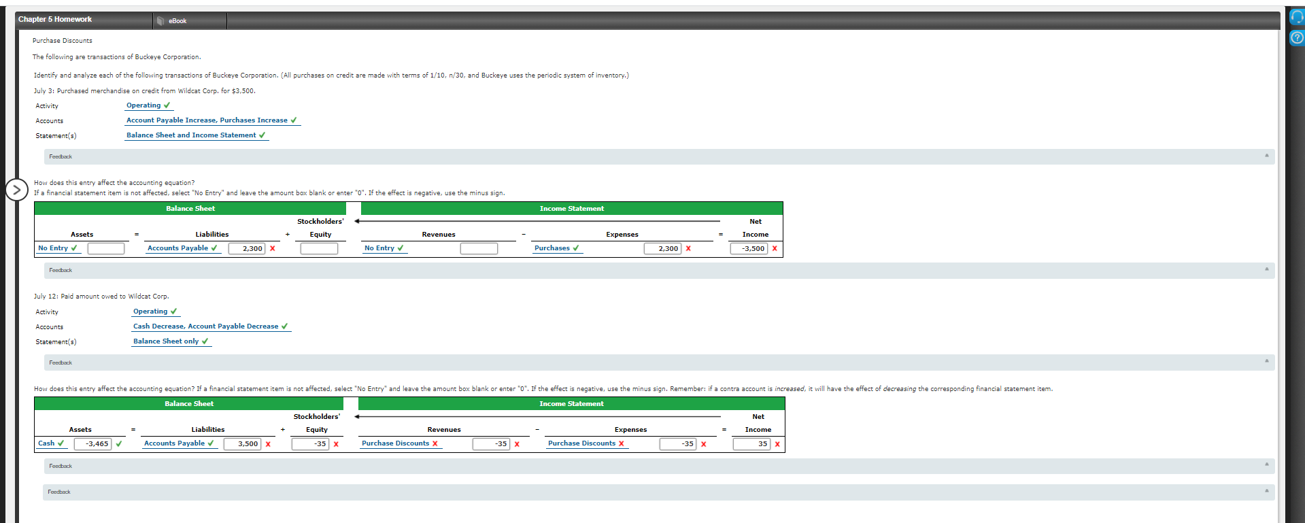Open the July 3 Assets No Entry dropdown
The height and width of the screenshot is (523, 1305).
[58, 248]
